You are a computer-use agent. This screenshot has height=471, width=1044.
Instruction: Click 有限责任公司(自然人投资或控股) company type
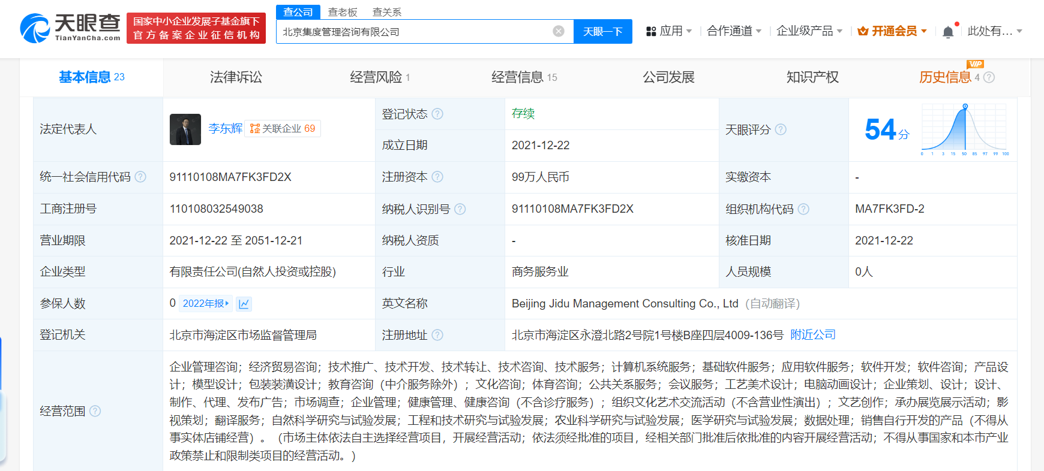pos(253,272)
